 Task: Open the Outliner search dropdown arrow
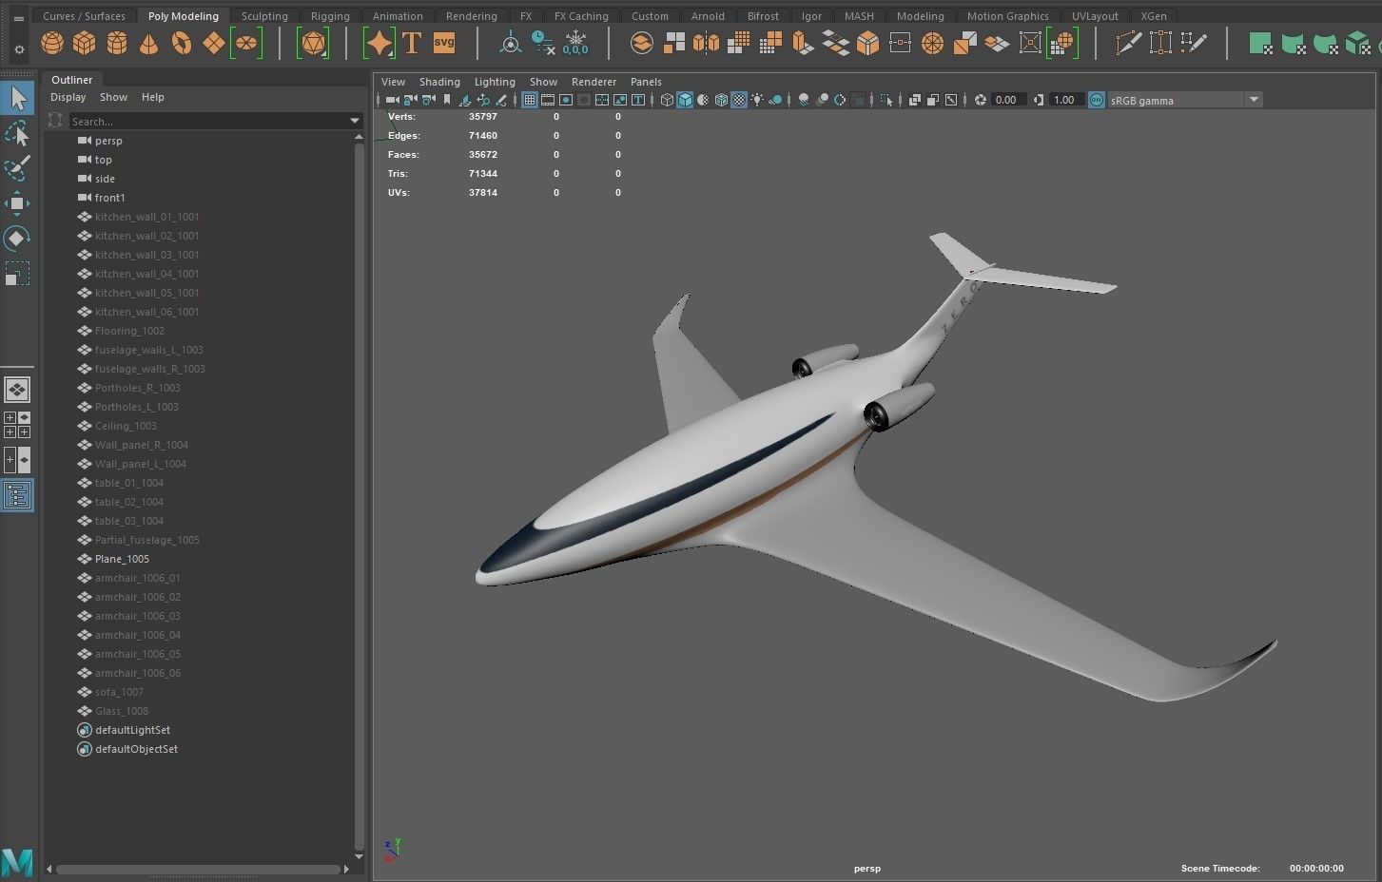[355, 121]
